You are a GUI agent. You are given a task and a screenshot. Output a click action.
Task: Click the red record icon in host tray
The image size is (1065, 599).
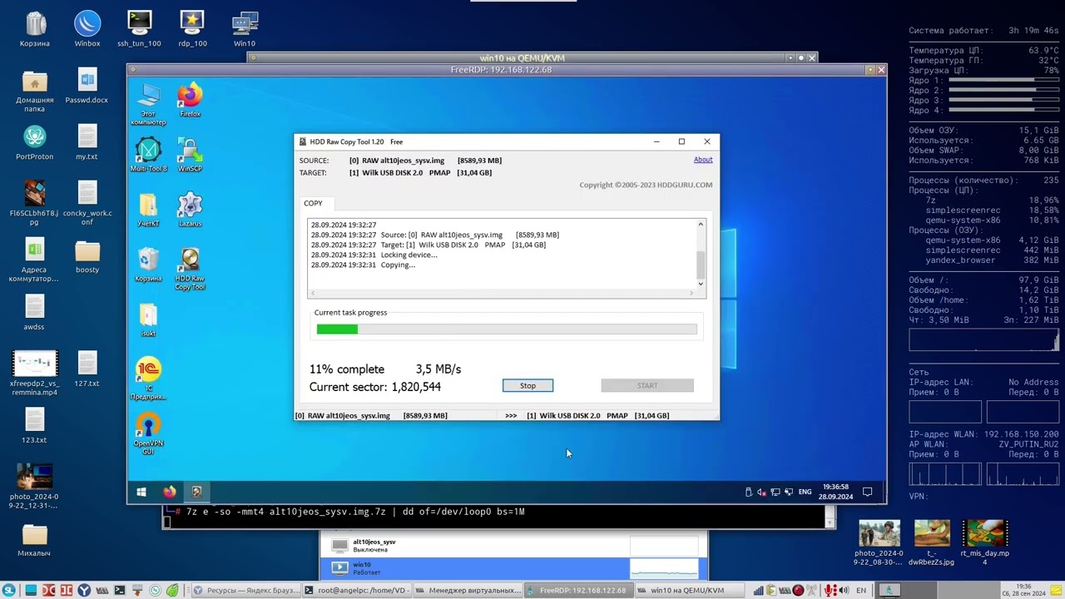798,591
